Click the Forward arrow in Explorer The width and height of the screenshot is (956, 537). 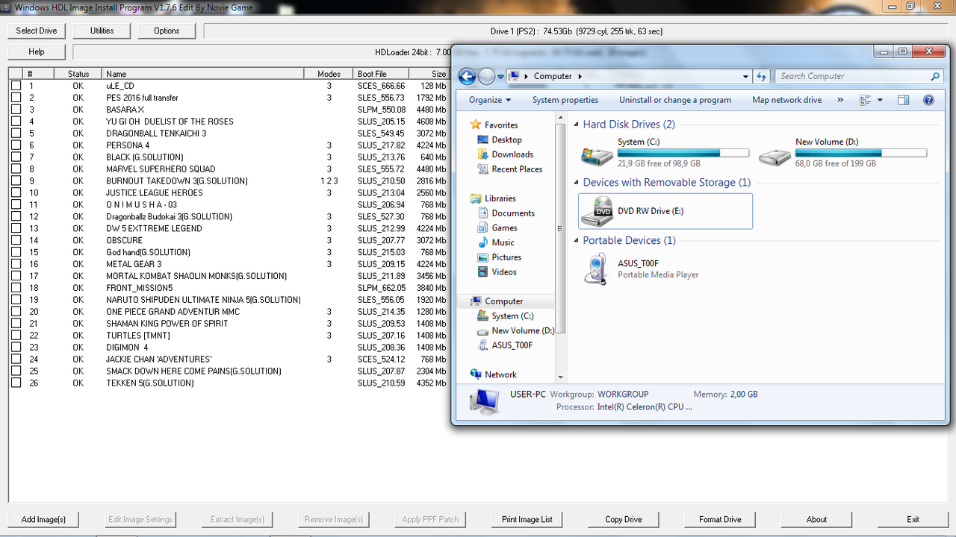486,76
